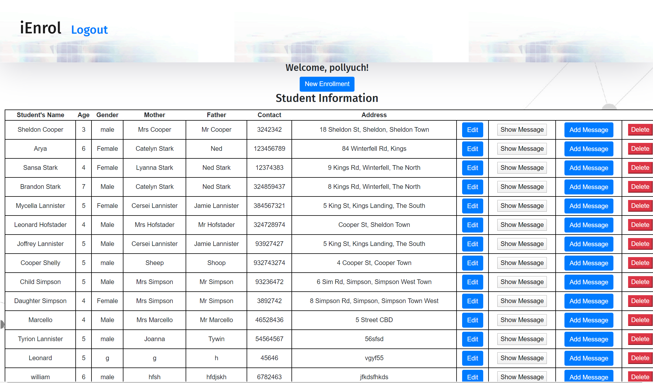Show message for Arya
This screenshot has width=653, height=383.
[522, 149]
